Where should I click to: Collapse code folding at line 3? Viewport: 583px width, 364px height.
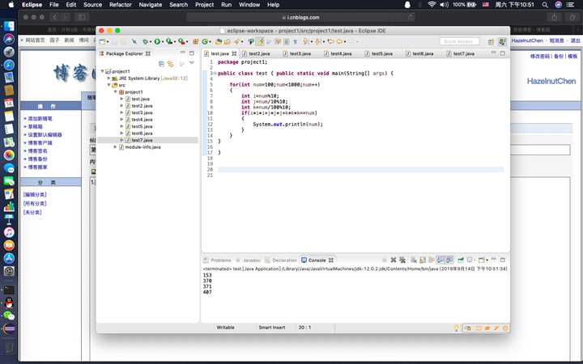pos(215,73)
